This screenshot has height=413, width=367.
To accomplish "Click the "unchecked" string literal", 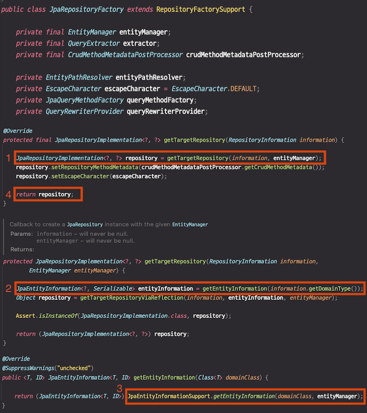I will [x=74, y=368].
